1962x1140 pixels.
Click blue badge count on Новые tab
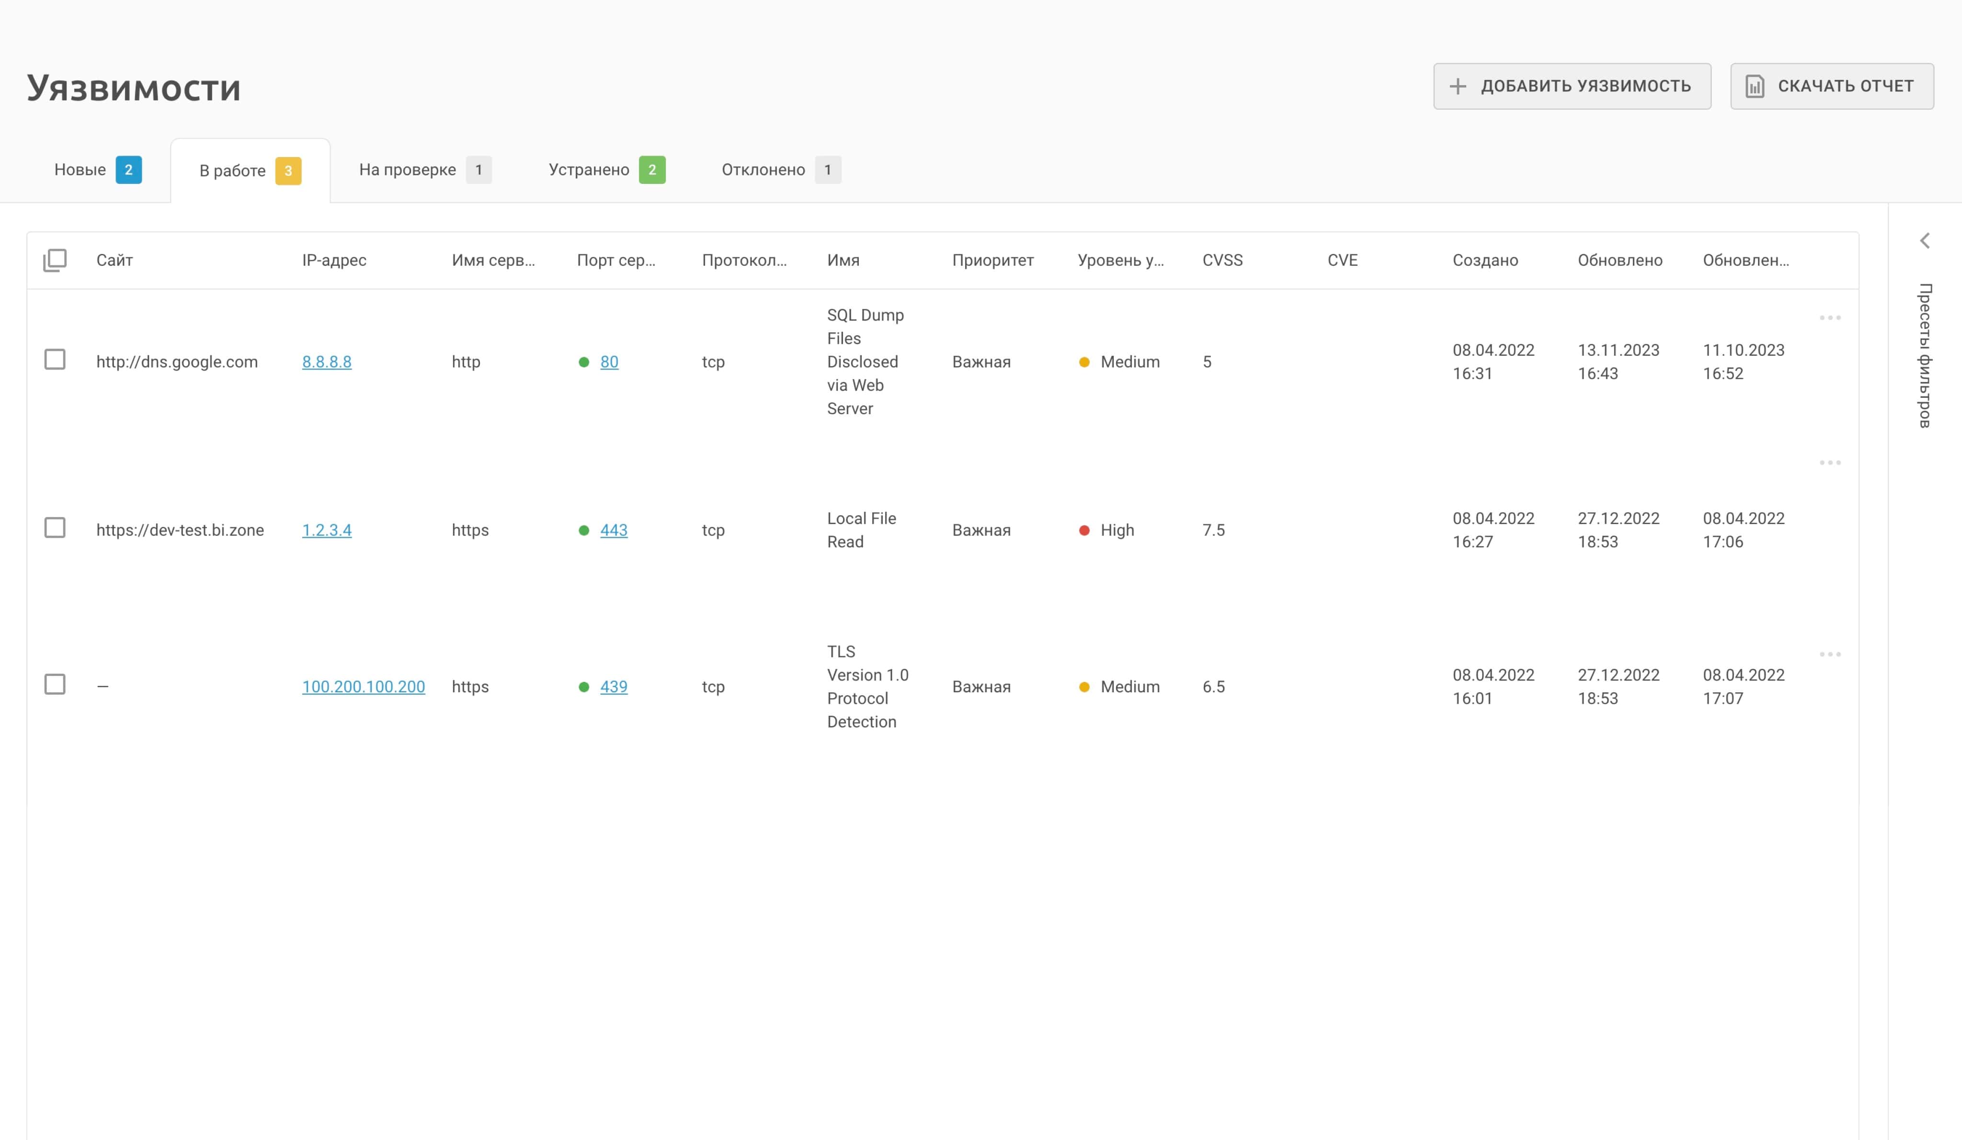click(x=128, y=169)
